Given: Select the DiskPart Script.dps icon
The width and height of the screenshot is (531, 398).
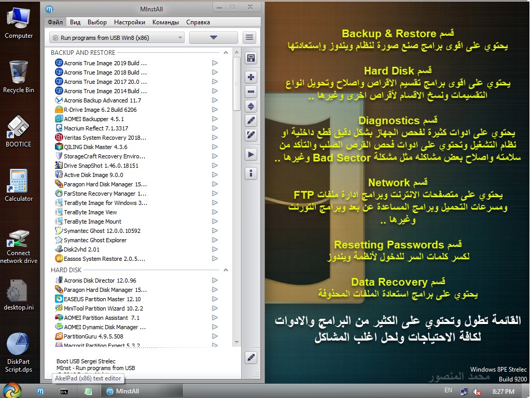Looking at the screenshot, I should (x=19, y=353).
